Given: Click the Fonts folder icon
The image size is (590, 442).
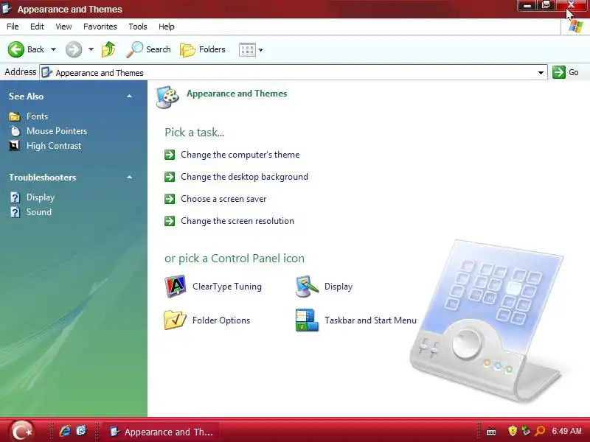Looking at the screenshot, I should (15, 116).
